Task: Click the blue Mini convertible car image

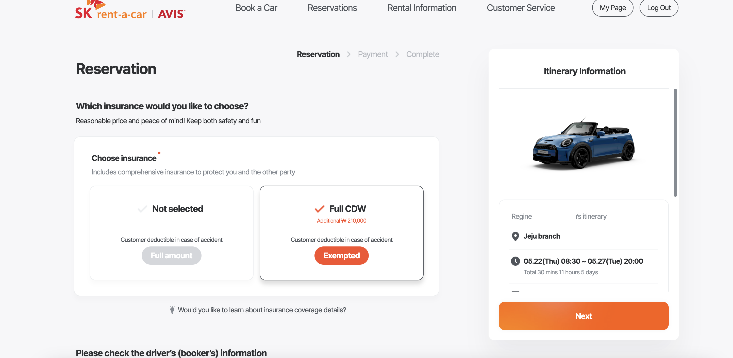Action: pos(583,144)
